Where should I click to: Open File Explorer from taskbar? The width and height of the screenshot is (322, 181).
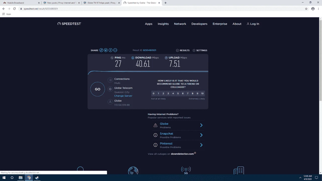[21, 178]
